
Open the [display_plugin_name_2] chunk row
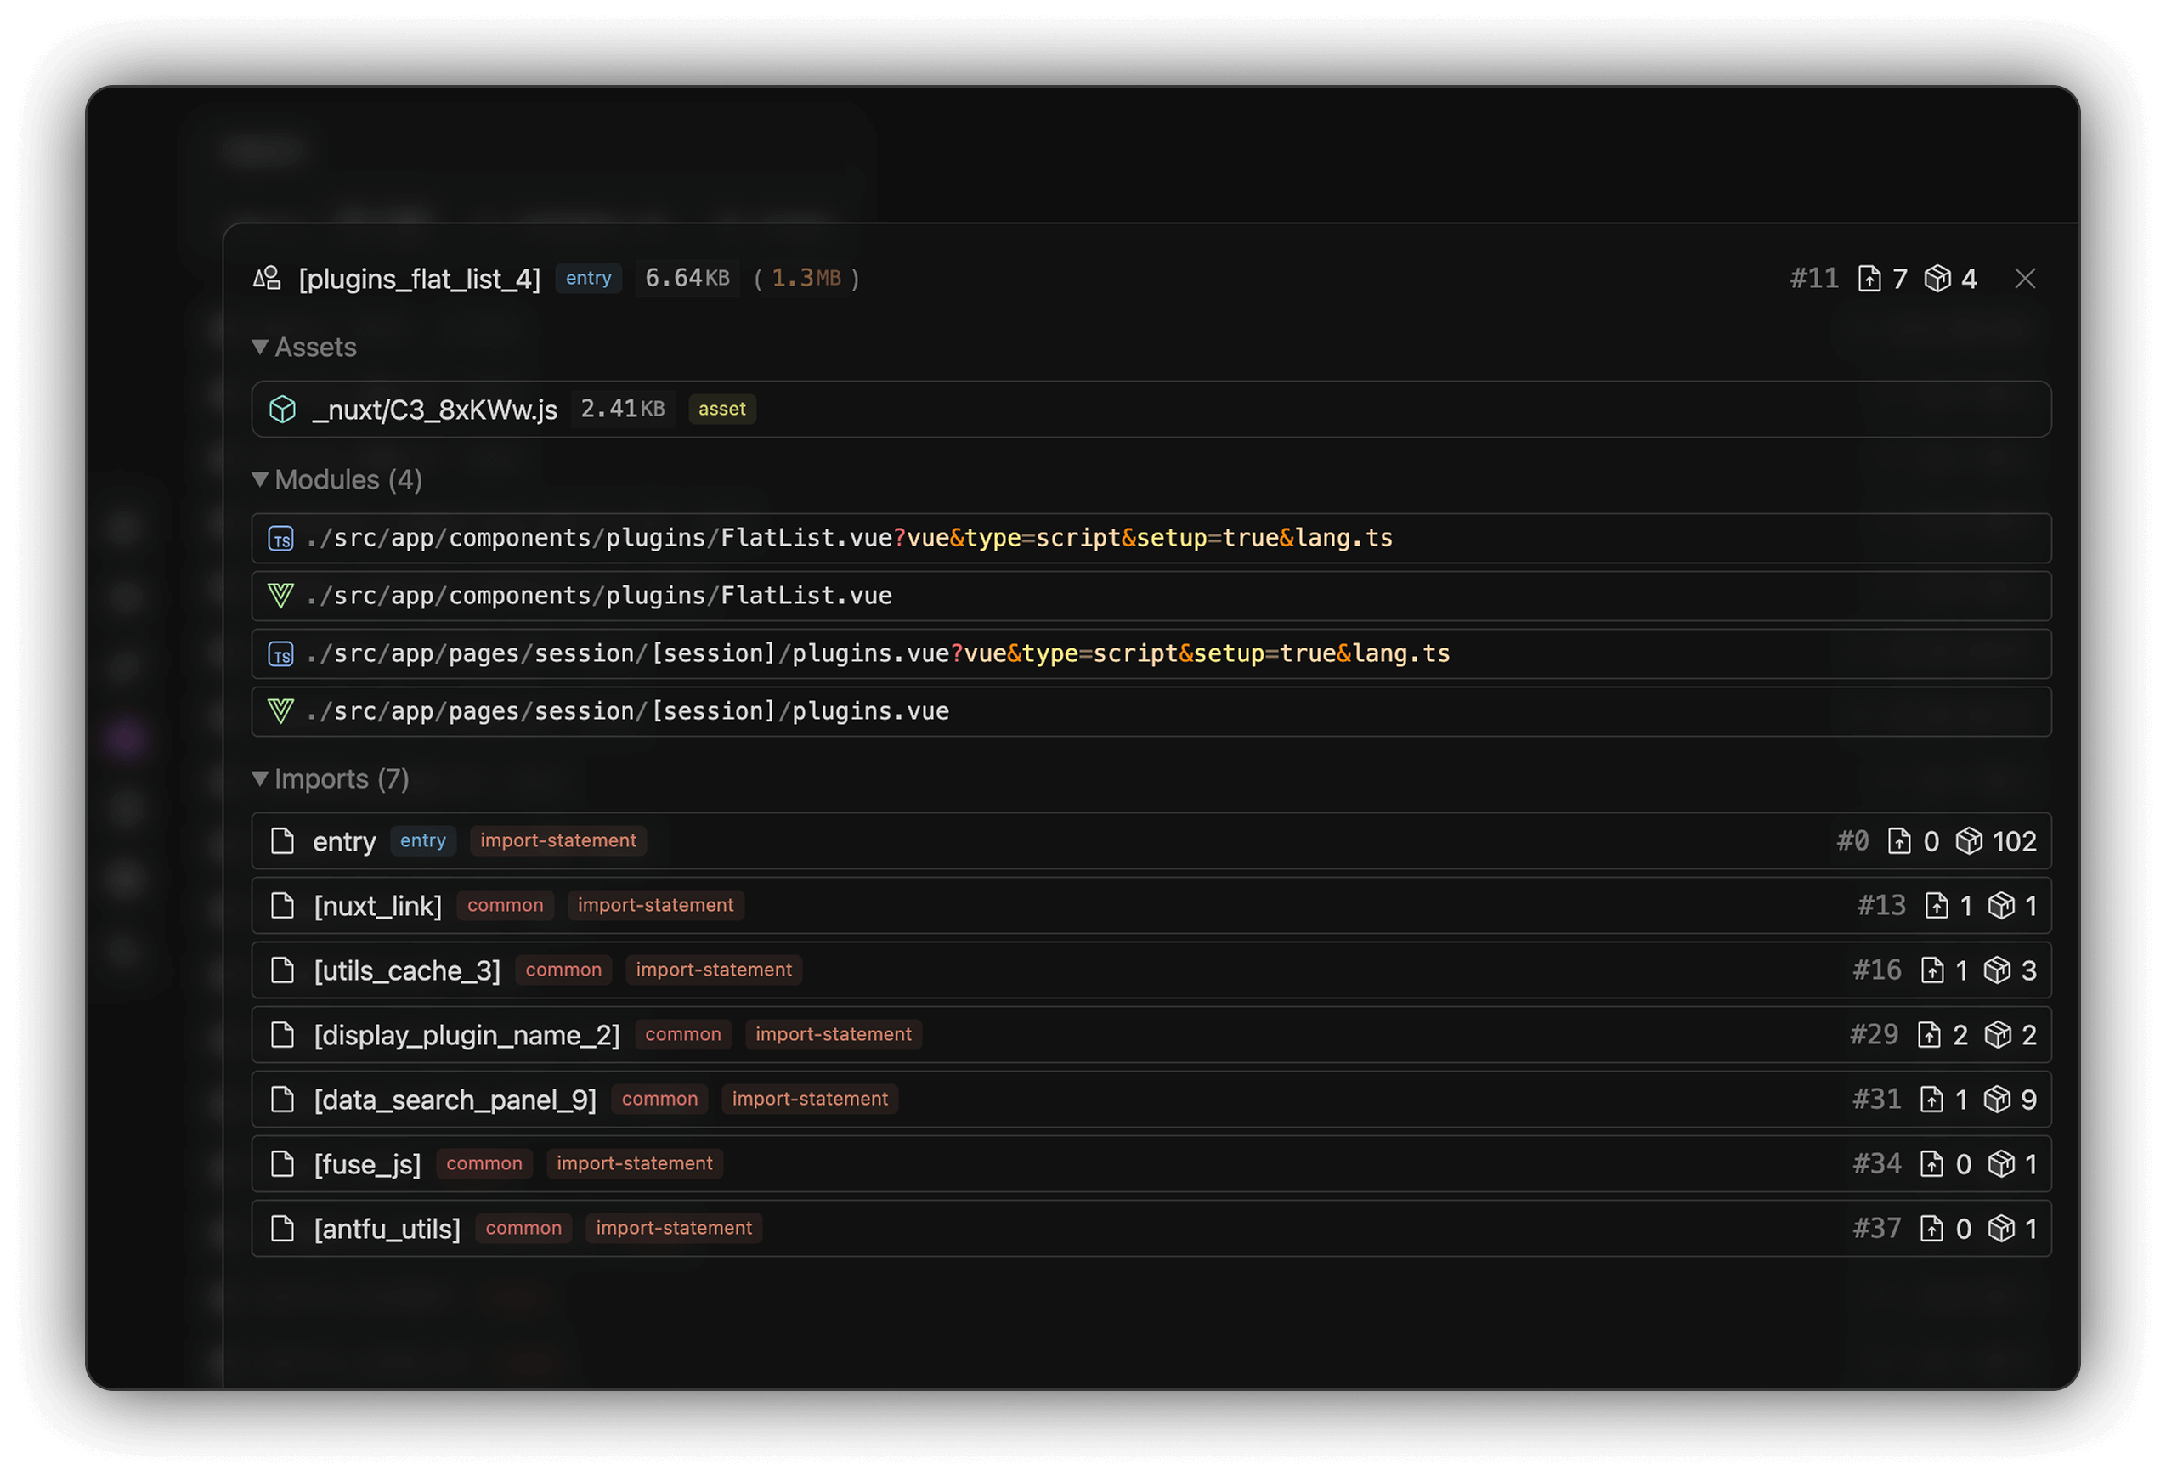[x=467, y=1035]
